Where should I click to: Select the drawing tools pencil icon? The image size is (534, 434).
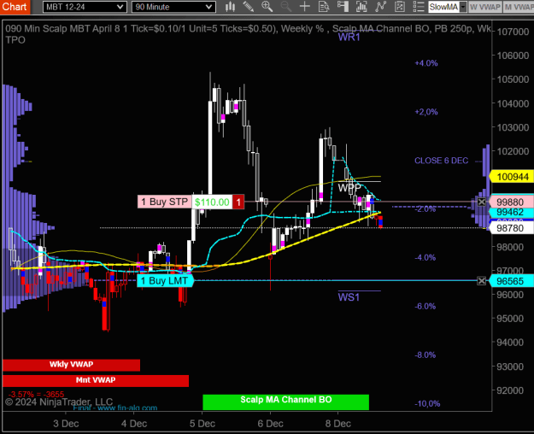[249, 7]
